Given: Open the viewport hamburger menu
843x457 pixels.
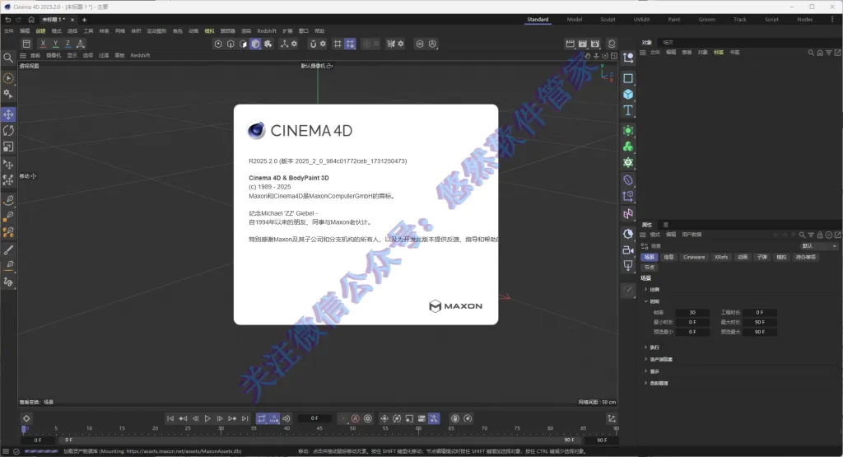Looking at the screenshot, I should (x=22, y=55).
